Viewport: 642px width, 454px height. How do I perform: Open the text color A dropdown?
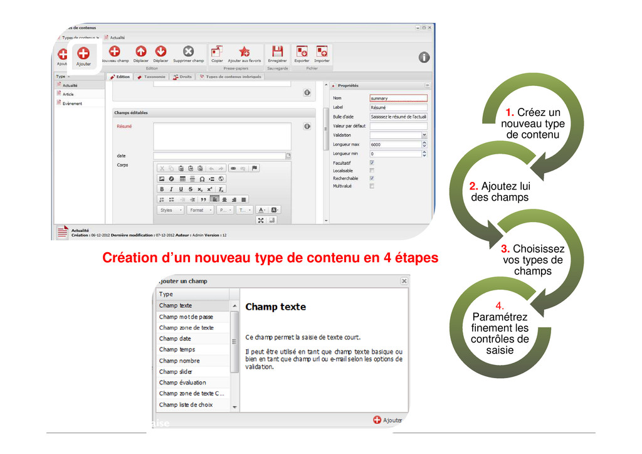(261, 210)
